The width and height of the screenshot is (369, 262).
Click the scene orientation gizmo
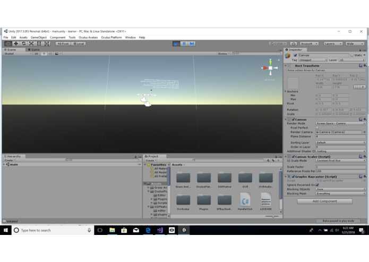[x=270, y=68]
